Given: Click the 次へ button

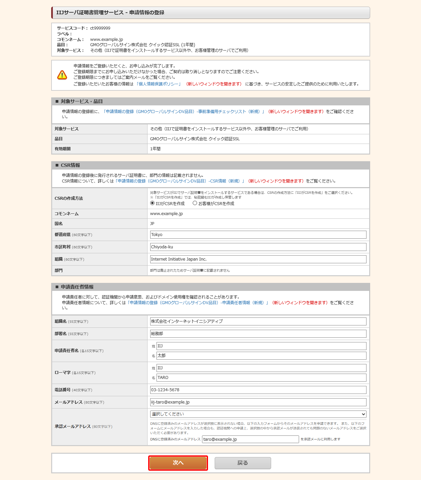Looking at the screenshot, I should tap(178, 463).
